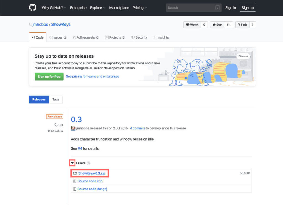Image resolution: width=283 pixels, height=212 pixels.
Task: Download ShowKeys-0.3.zip
Action: tap(92, 173)
